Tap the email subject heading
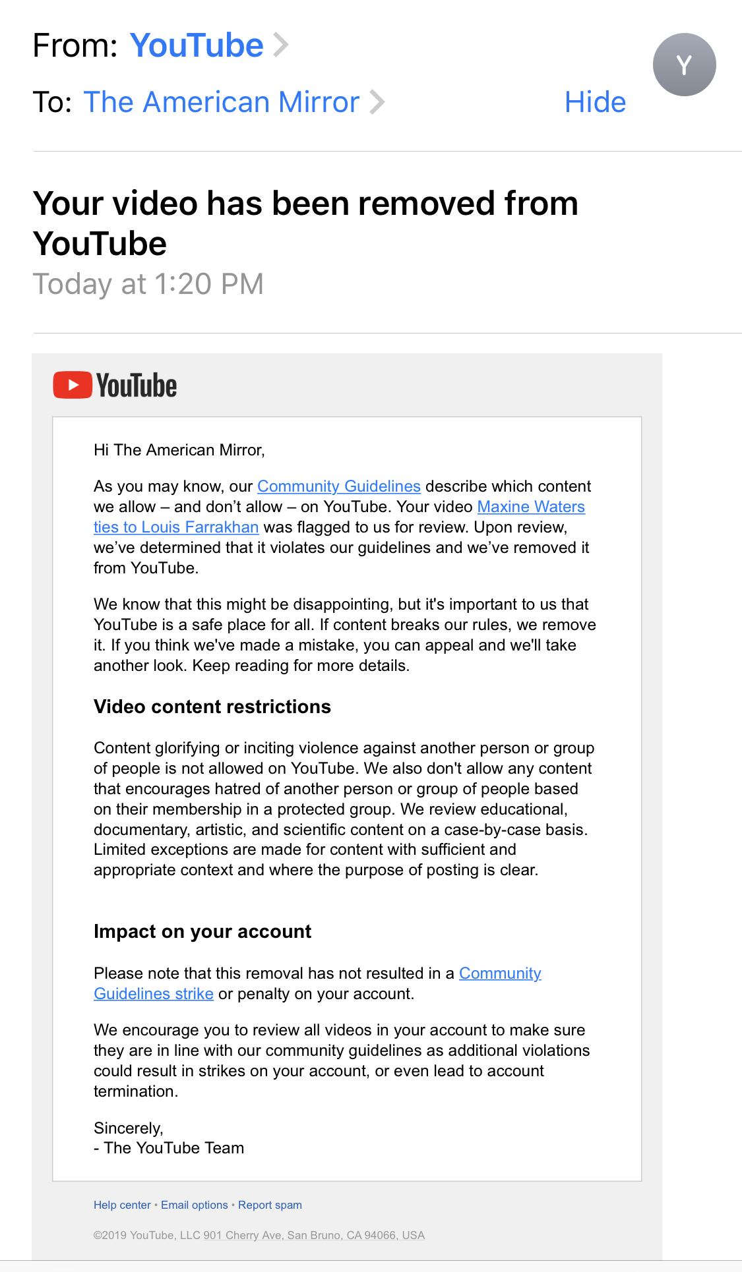Screen dimensions: 742x1272 [x=305, y=223]
